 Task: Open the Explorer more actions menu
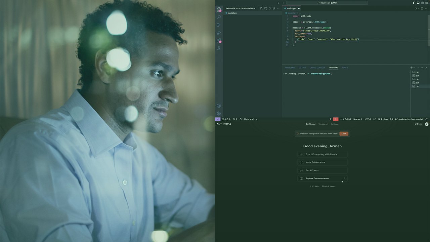pos(278,8)
